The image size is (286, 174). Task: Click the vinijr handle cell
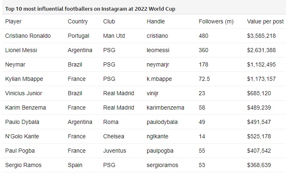[x=152, y=93]
